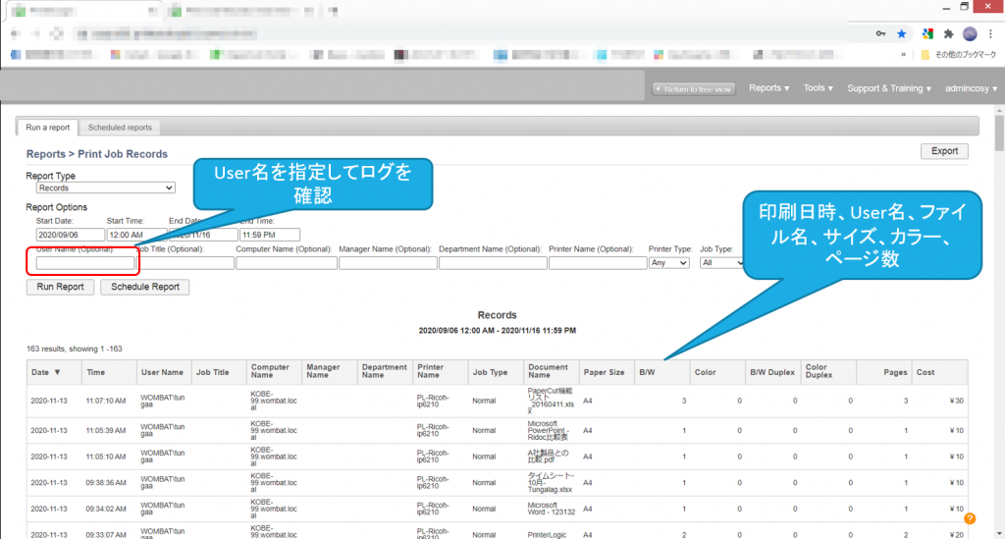Click the Schedule Report button

145,287
